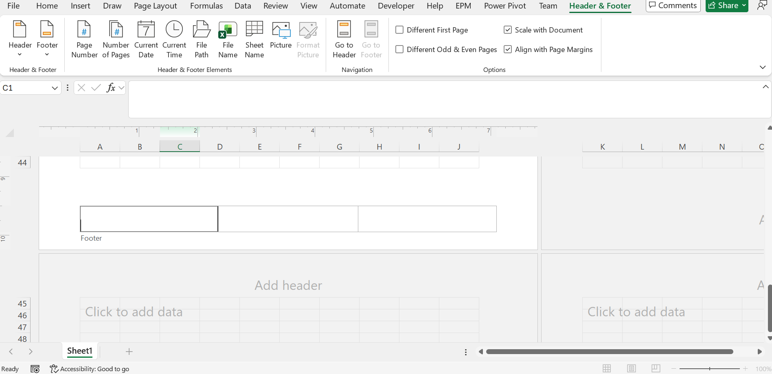Image resolution: width=772 pixels, height=374 pixels.
Task: Open the Formulas tab
Action: pos(206,6)
